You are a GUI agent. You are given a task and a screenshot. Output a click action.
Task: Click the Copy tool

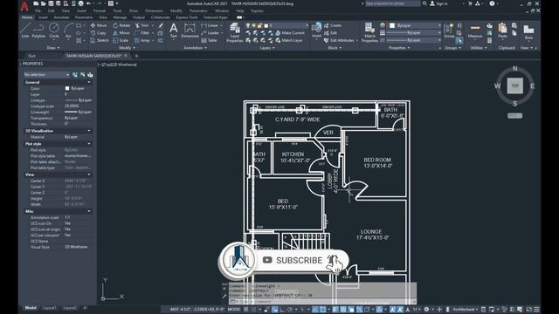coord(99,33)
